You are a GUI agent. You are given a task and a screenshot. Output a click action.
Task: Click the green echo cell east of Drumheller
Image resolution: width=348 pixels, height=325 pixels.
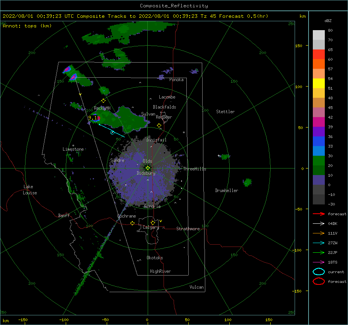coord(247,182)
